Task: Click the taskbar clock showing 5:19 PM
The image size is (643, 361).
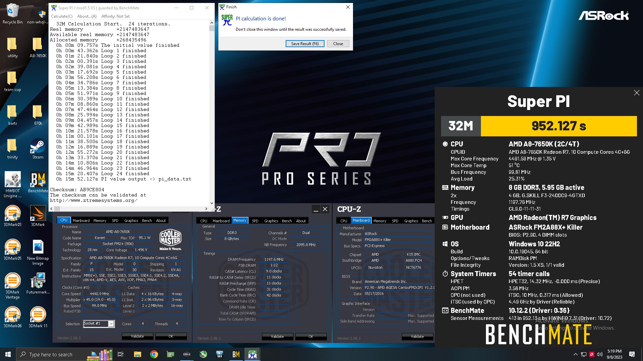Action: 614,354
